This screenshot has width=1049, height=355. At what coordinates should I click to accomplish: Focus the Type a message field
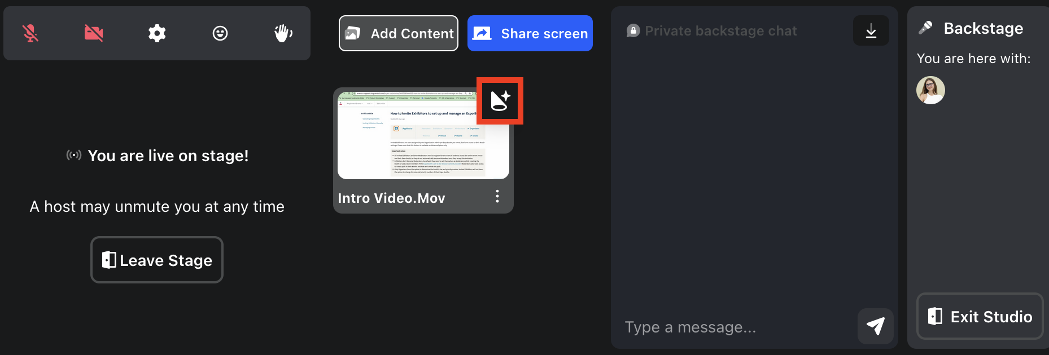(738, 327)
